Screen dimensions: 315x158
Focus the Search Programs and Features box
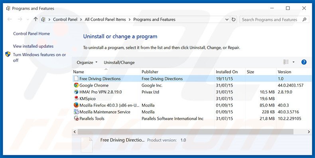coord(274,20)
